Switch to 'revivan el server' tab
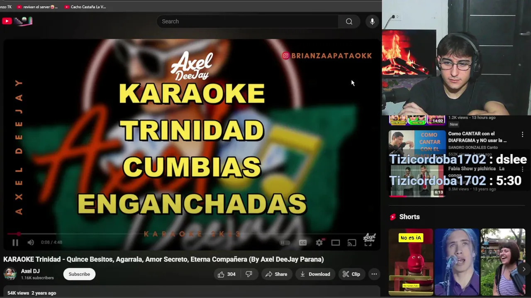 [x=37, y=7]
